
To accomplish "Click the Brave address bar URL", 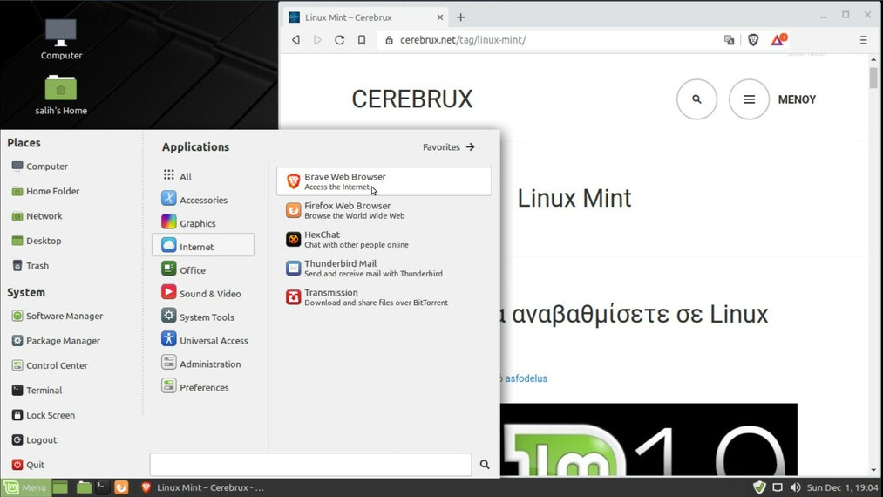I will pyautogui.click(x=463, y=40).
